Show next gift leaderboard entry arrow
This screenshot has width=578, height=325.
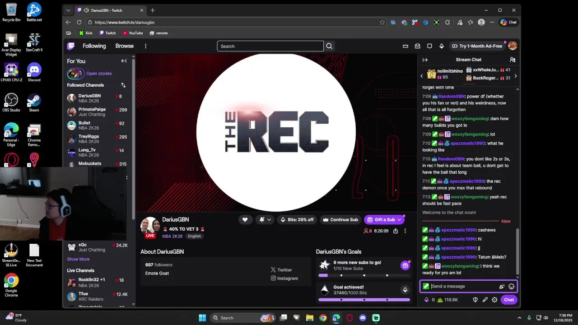[x=516, y=76]
